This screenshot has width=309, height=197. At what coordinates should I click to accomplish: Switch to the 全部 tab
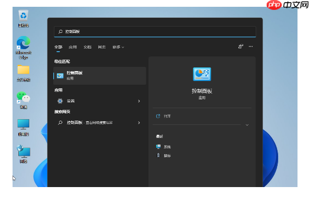58,47
